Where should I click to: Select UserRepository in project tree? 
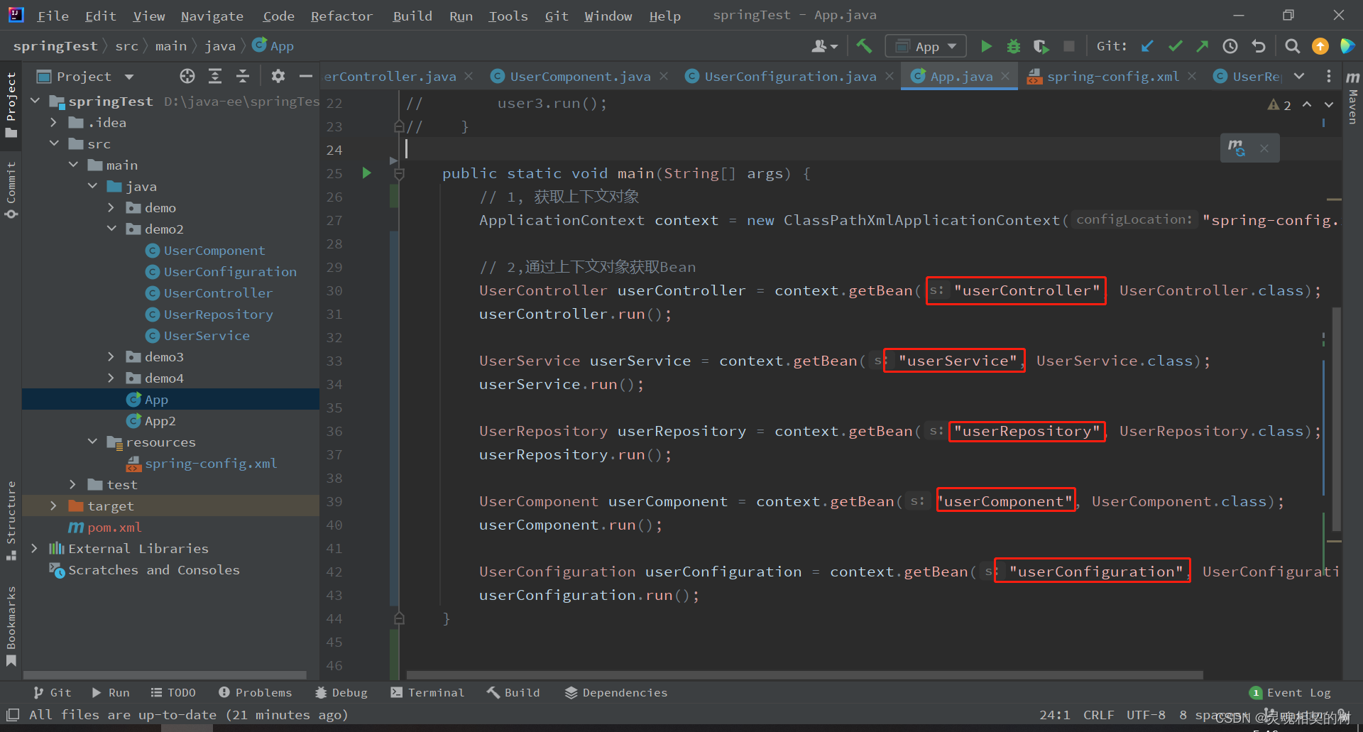pyautogui.click(x=218, y=314)
